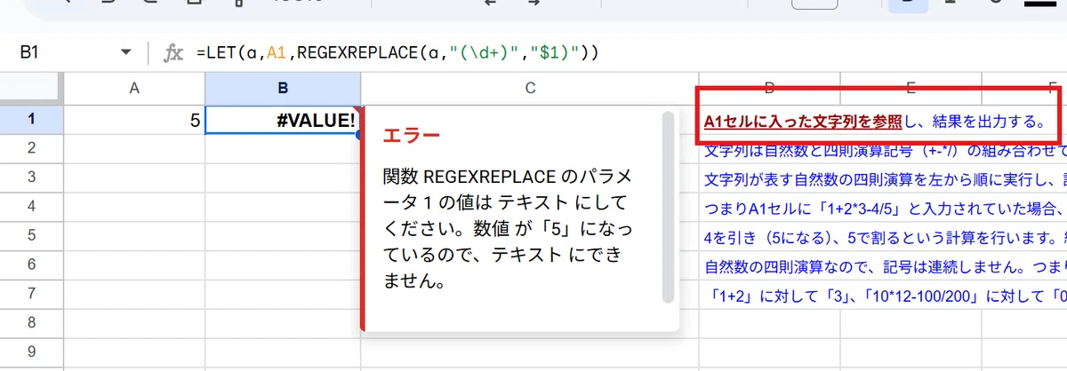Select row 2 header
The image size is (1067, 371).
coord(32,148)
